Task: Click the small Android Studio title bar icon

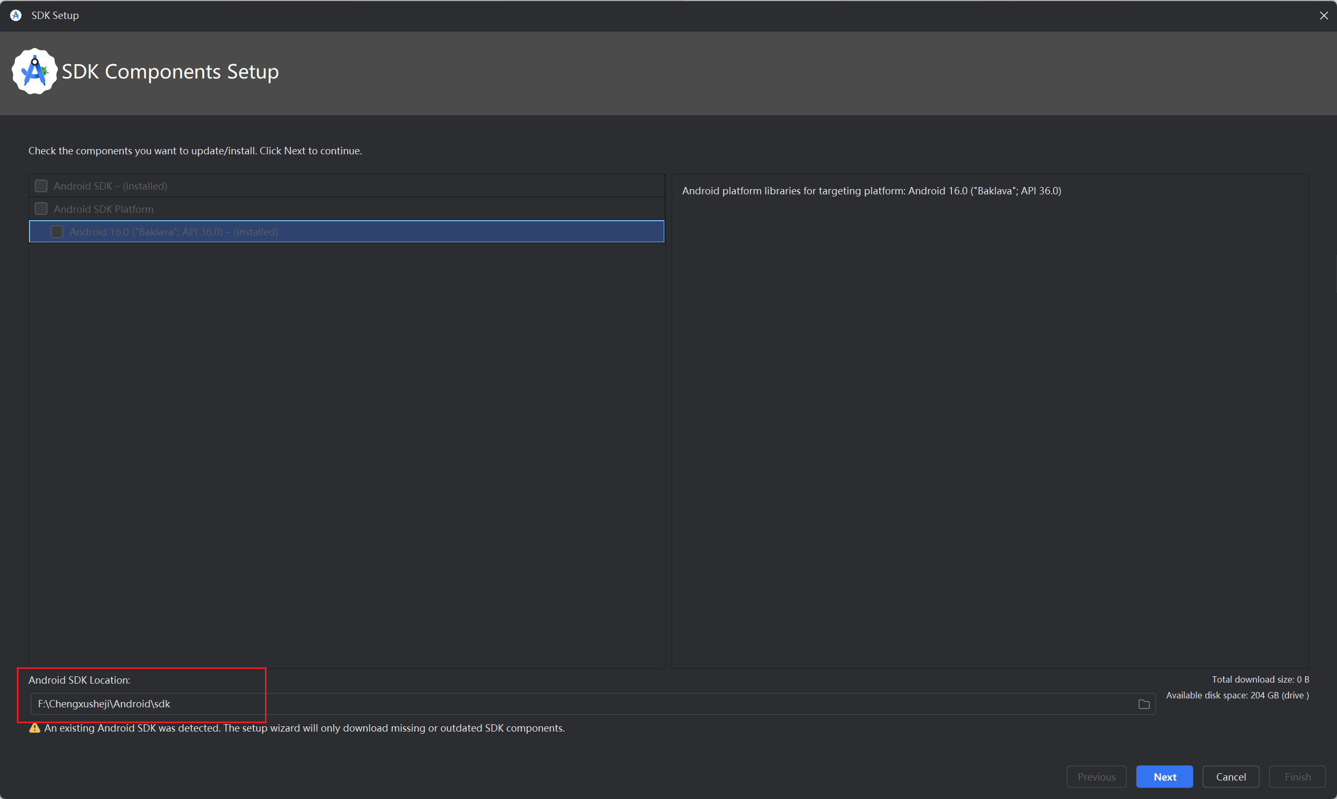Action: tap(16, 16)
